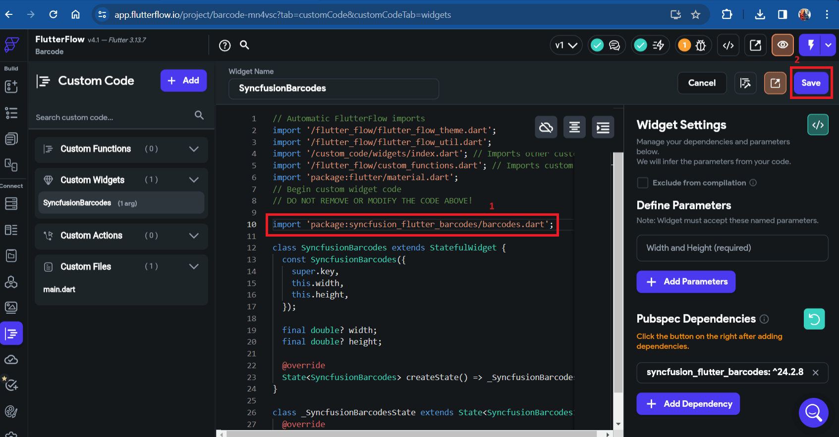The image size is (839, 437).
Task: Click the code editor vertical scrollbar
Action: 618,272
